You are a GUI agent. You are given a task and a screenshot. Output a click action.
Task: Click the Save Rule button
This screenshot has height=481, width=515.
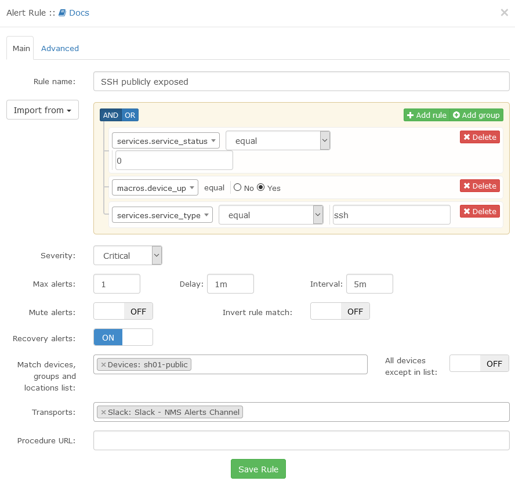point(258,469)
